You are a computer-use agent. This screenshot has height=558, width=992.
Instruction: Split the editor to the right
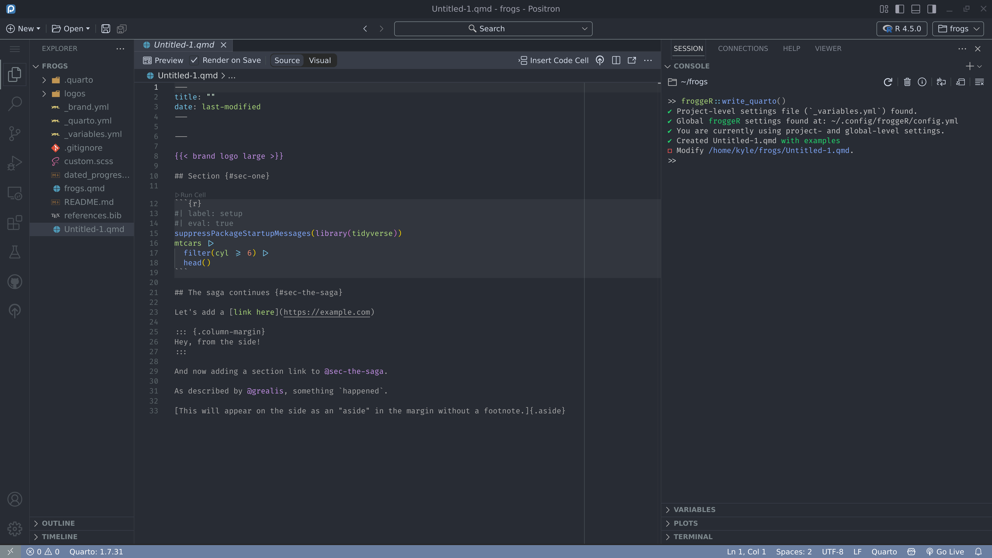tap(616, 60)
